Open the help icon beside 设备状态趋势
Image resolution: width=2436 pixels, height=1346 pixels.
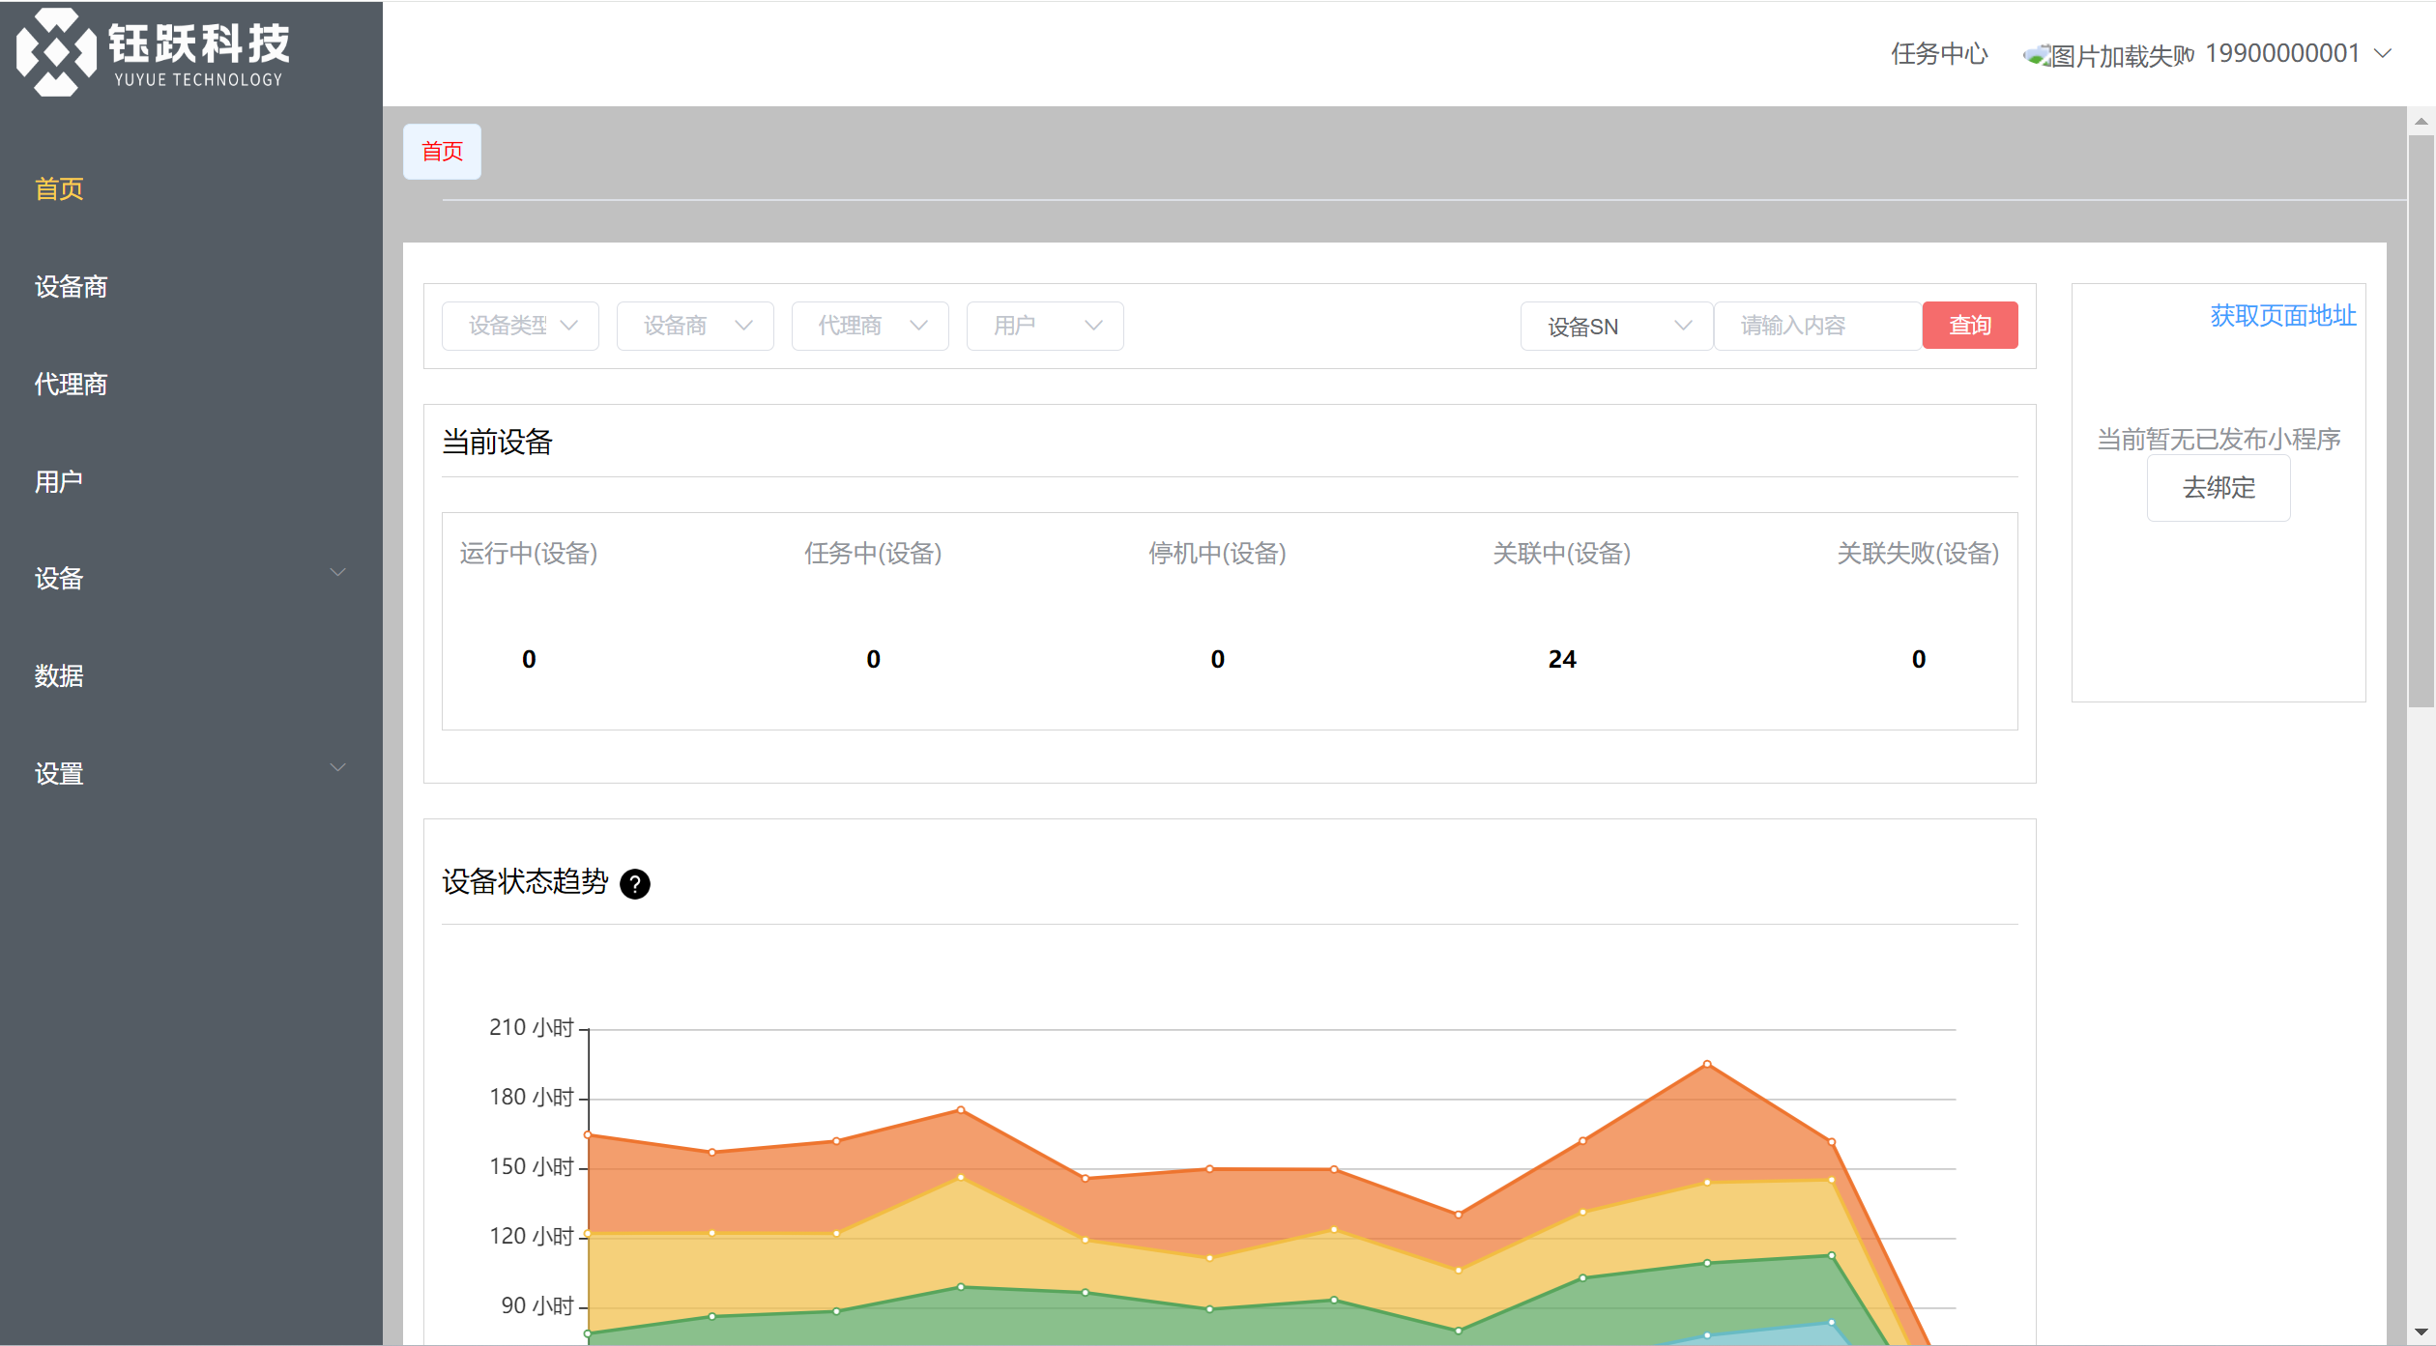635,884
